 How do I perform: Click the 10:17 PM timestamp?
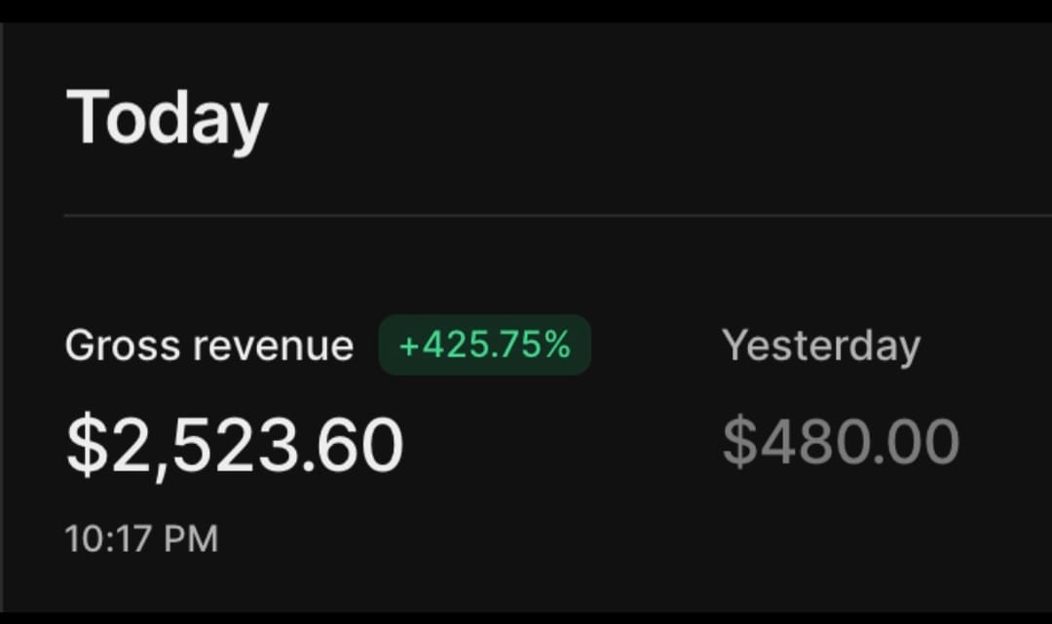pos(141,539)
